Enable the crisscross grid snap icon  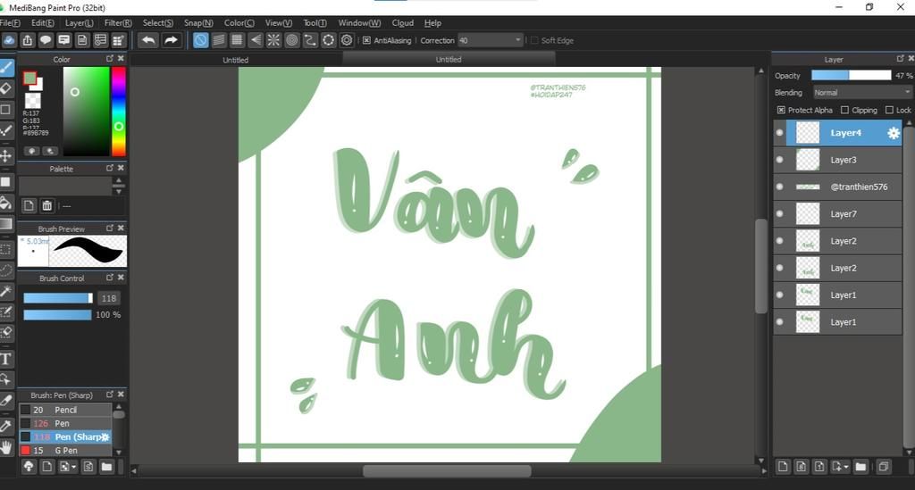coord(236,40)
